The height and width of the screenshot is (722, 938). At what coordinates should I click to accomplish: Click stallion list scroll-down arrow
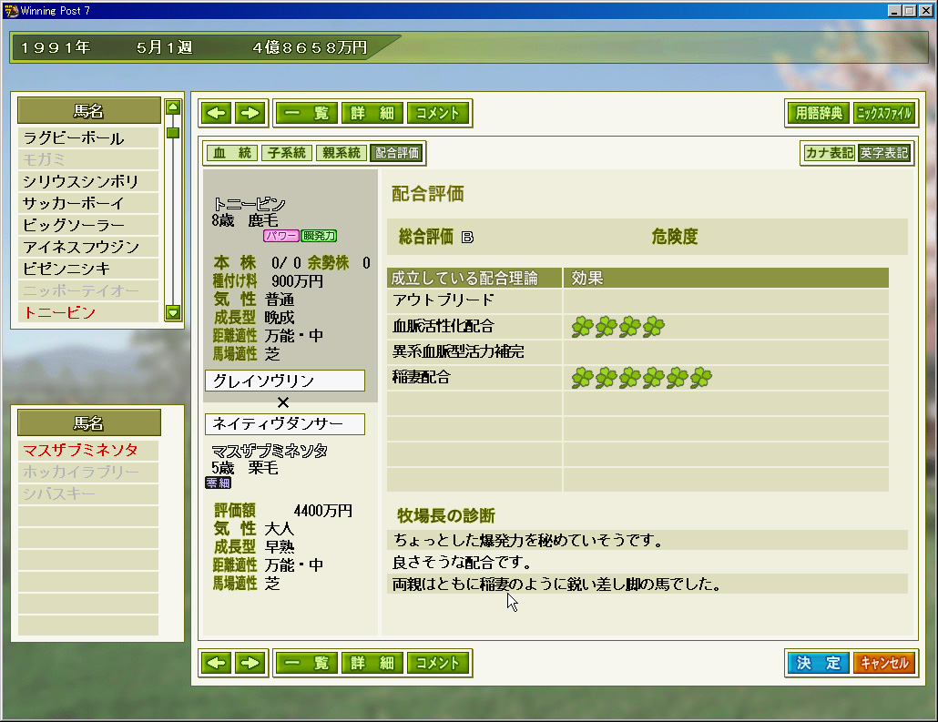click(x=173, y=312)
